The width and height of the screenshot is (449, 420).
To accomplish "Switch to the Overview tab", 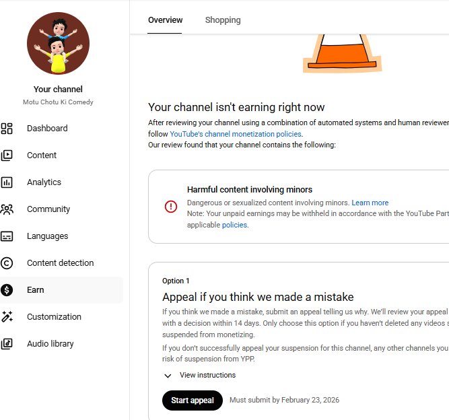I will 165,20.
